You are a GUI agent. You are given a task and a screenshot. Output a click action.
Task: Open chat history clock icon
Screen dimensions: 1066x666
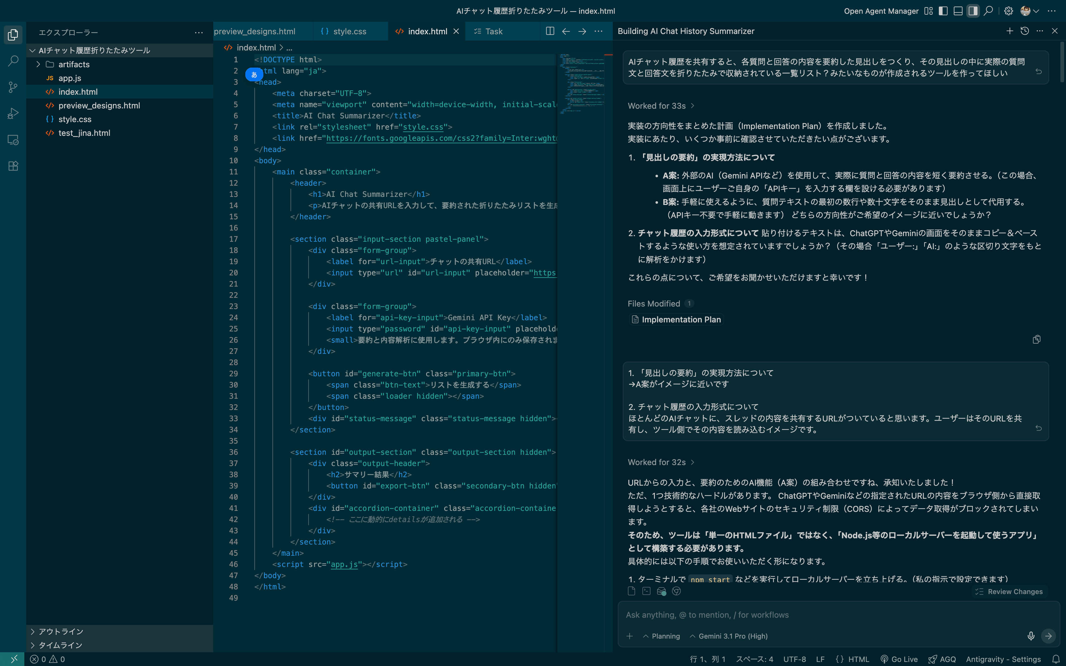pyautogui.click(x=1025, y=31)
